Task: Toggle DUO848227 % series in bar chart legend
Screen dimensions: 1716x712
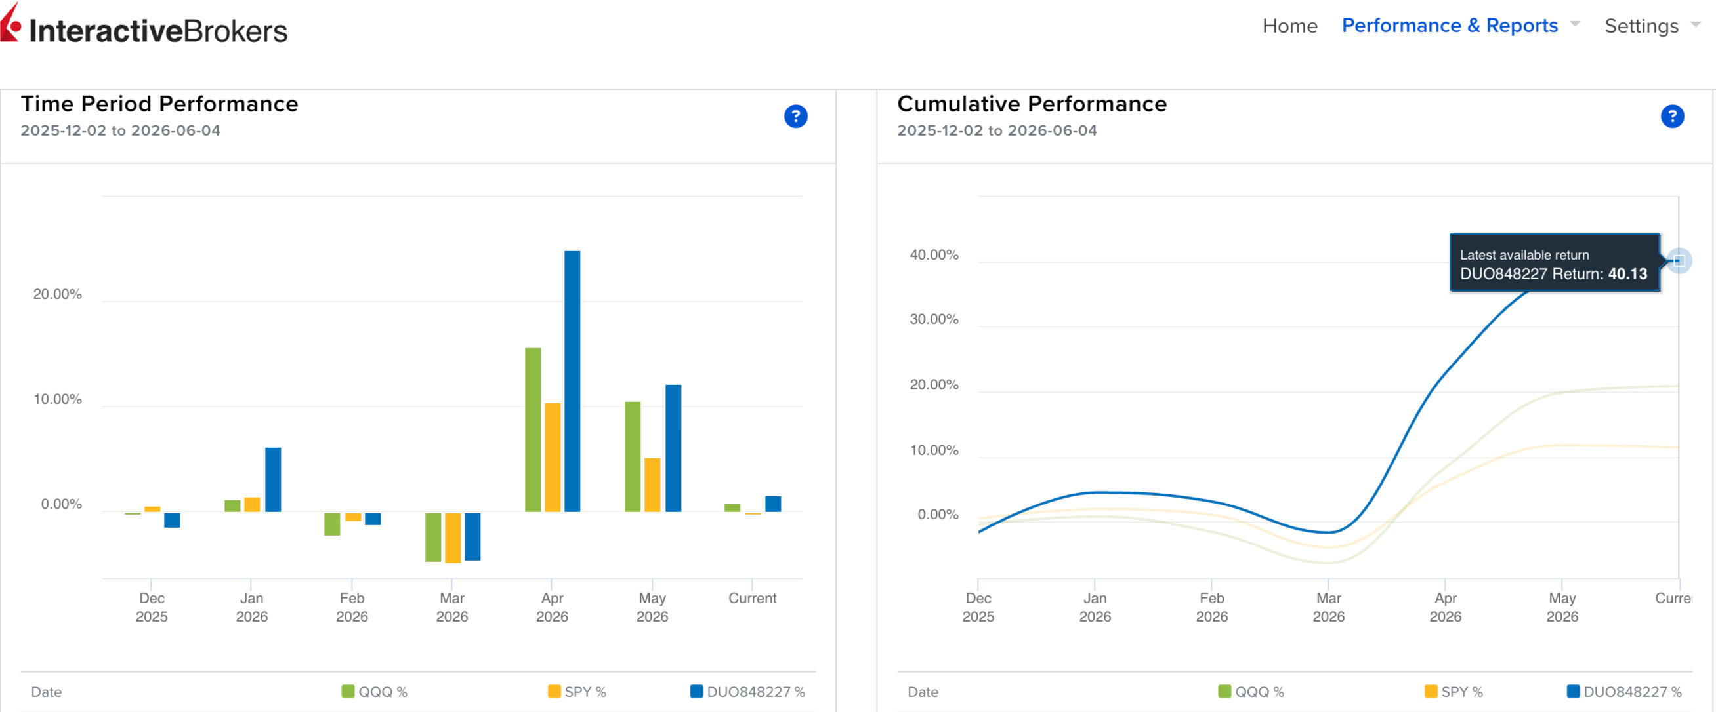Action: pyautogui.click(x=747, y=692)
